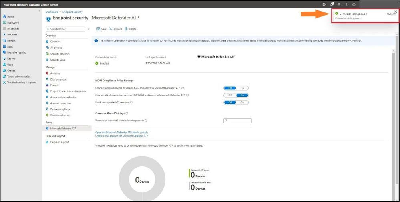Collapse the Endpoint security menu pane

pos(88,29)
